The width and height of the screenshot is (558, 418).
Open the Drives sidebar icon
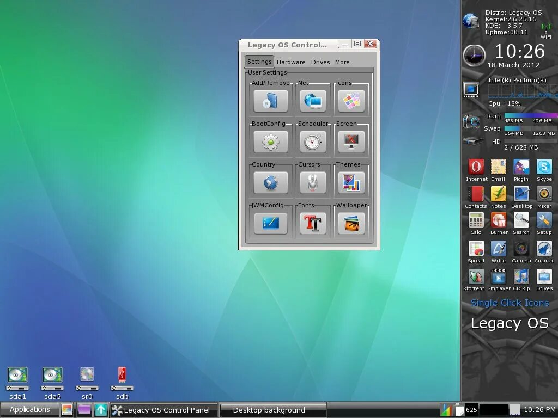pos(544,276)
